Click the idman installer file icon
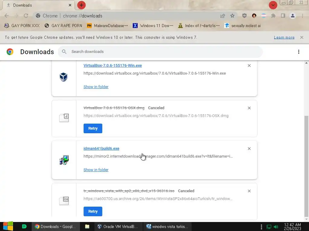This screenshot has width=309, height=231. pos(64,160)
